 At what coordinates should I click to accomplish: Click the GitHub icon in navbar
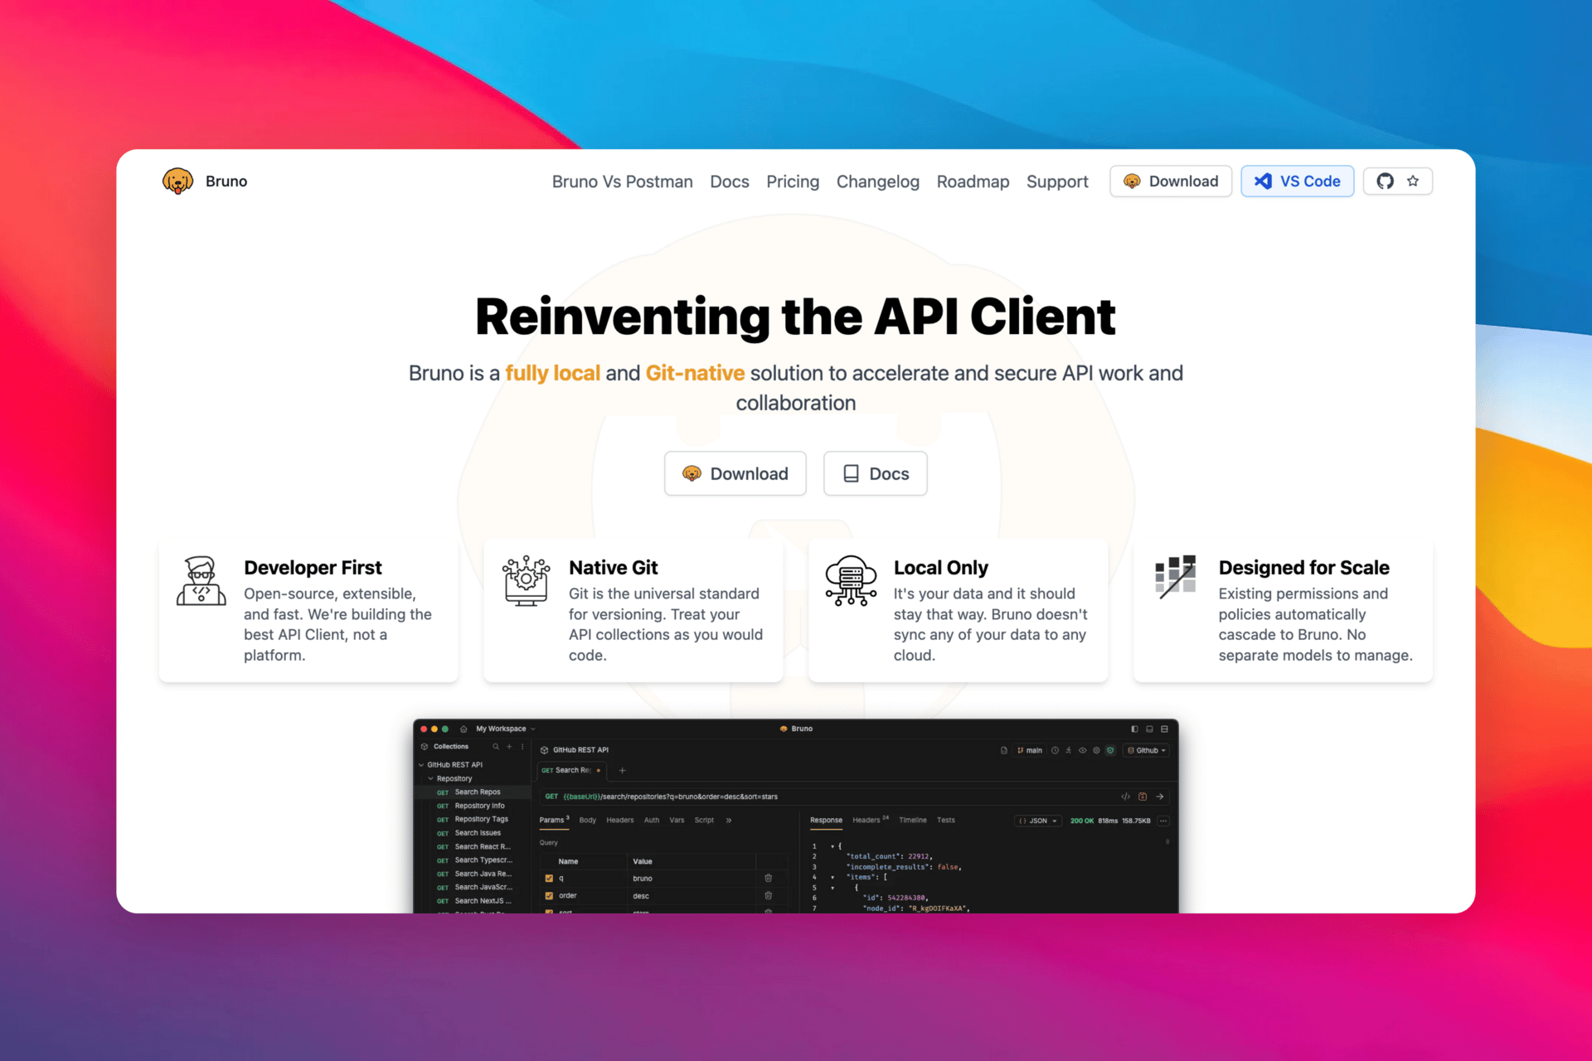click(1385, 181)
